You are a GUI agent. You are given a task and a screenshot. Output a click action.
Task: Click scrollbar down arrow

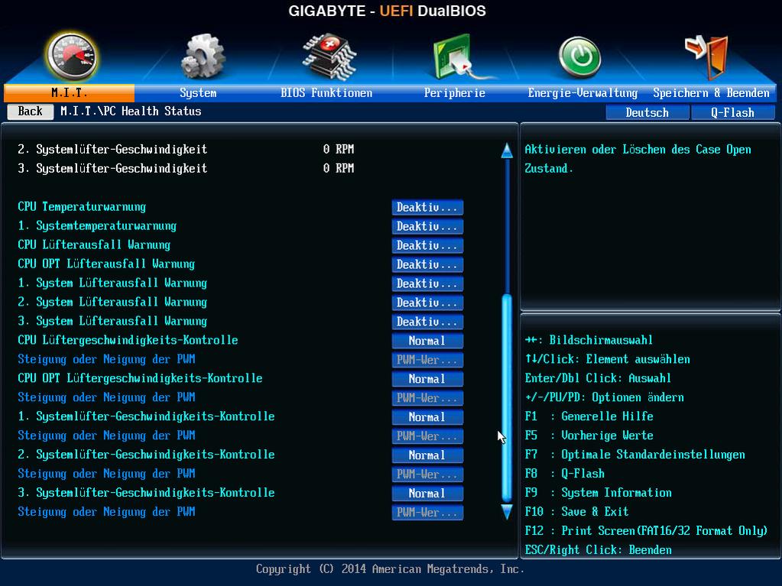point(507,512)
